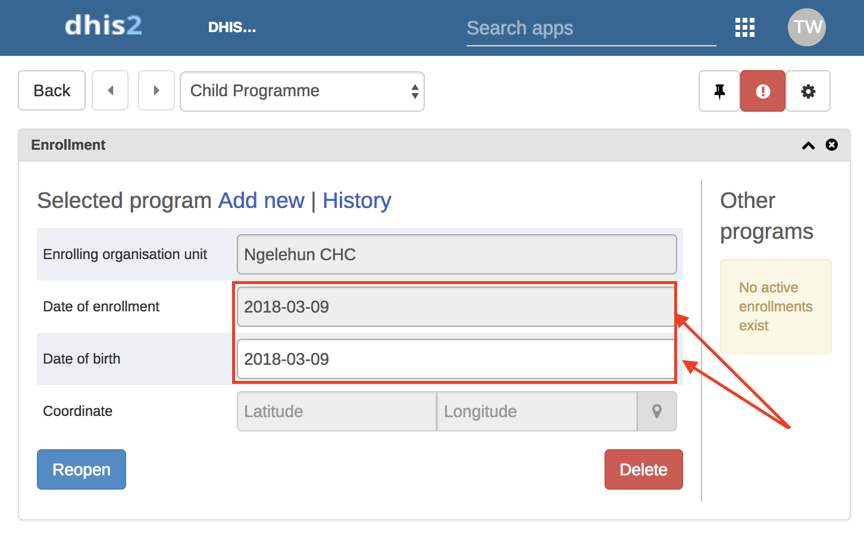Click the Reopen enrollment button
The height and width of the screenshot is (536, 864).
tap(82, 469)
